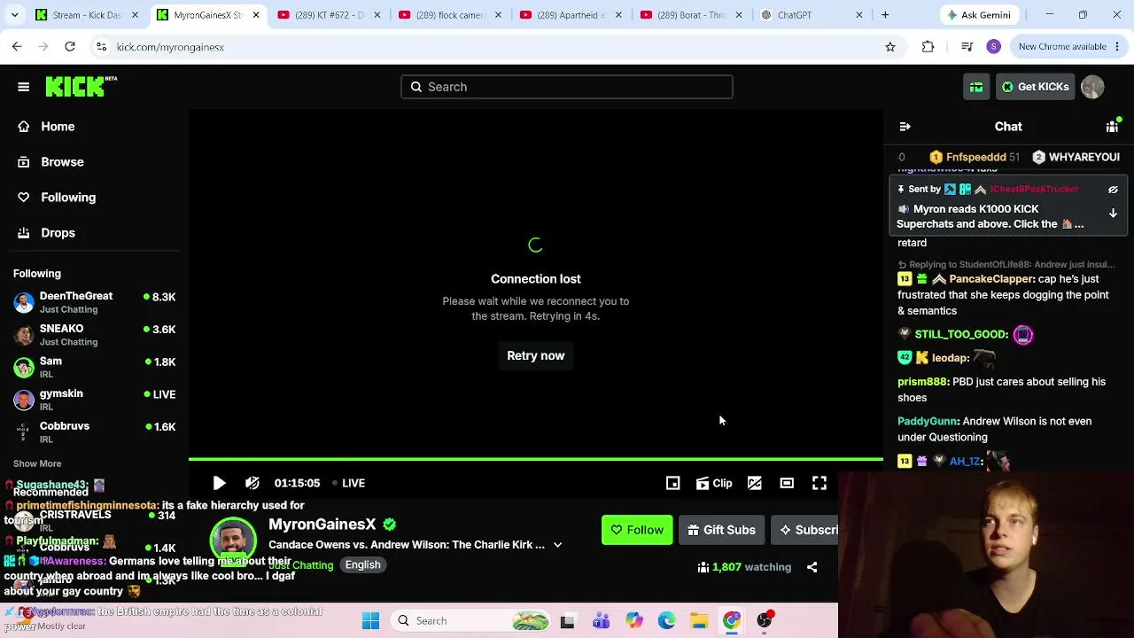
Task: Click the Windows taskbar Search box
Action: click(x=471, y=621)
